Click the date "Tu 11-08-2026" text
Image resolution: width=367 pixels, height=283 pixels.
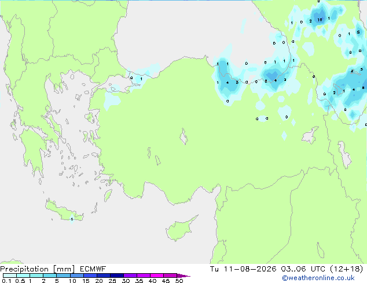click(x=243, y=269)
